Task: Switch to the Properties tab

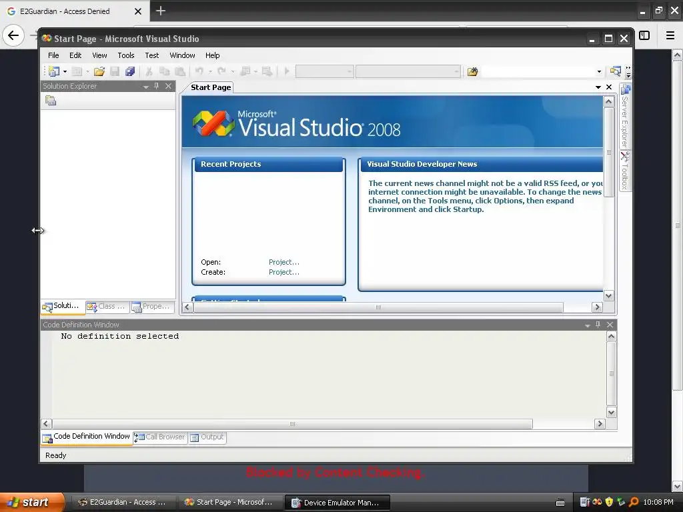Action: point(151,307)
